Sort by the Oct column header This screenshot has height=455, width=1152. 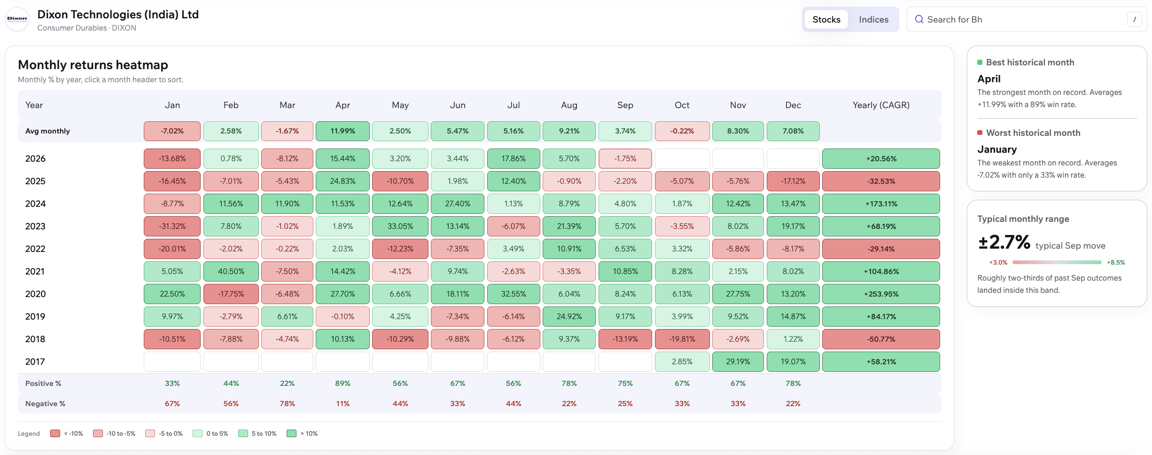[682, 105]
